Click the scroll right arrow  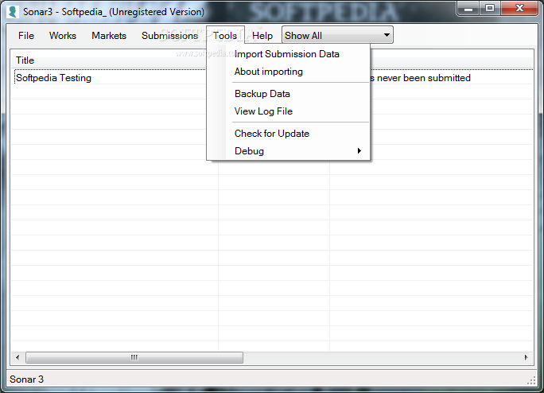526,357
